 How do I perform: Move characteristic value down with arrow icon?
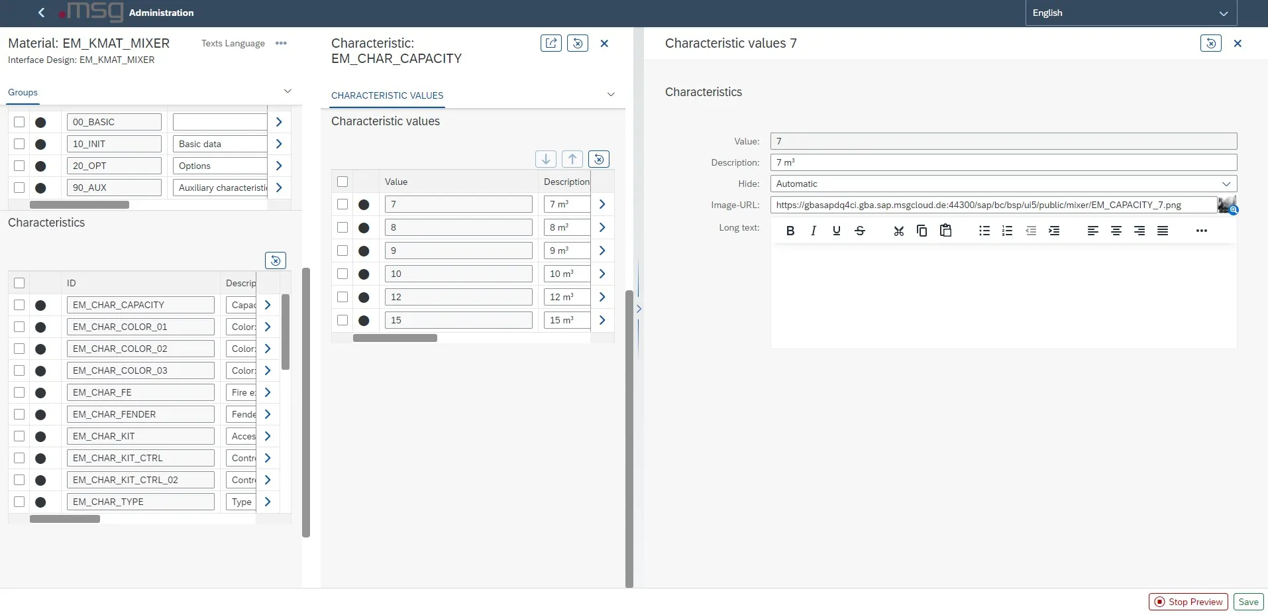(545, 159)
